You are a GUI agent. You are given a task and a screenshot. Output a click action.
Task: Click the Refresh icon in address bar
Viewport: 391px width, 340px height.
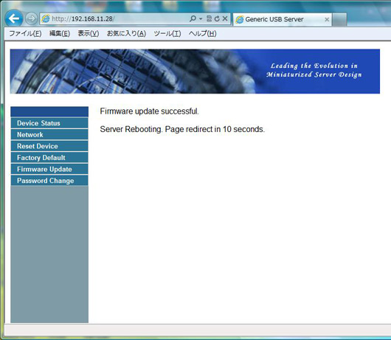(217, 18)
